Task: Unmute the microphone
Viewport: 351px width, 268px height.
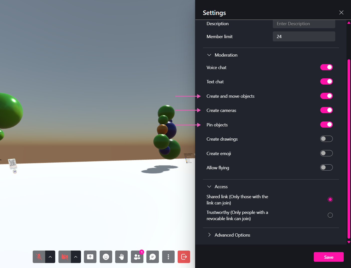Action: click(x=39, y=257)
